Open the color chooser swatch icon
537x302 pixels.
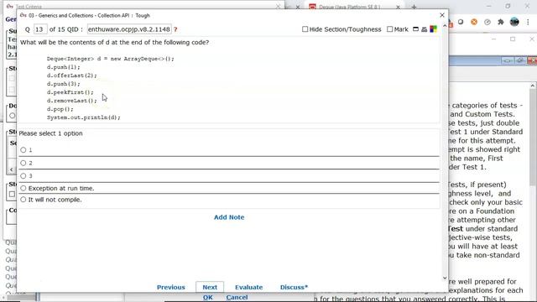point(433,29)
